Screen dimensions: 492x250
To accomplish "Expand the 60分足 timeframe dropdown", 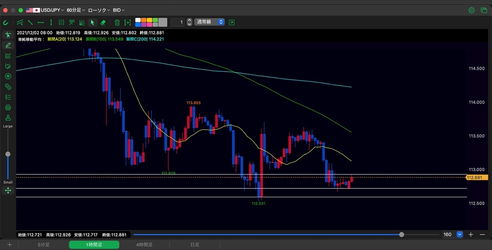I will tap(76, 10).
